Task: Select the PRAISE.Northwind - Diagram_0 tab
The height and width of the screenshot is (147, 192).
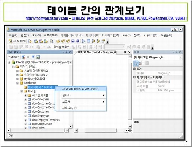Action: point(96,52)
